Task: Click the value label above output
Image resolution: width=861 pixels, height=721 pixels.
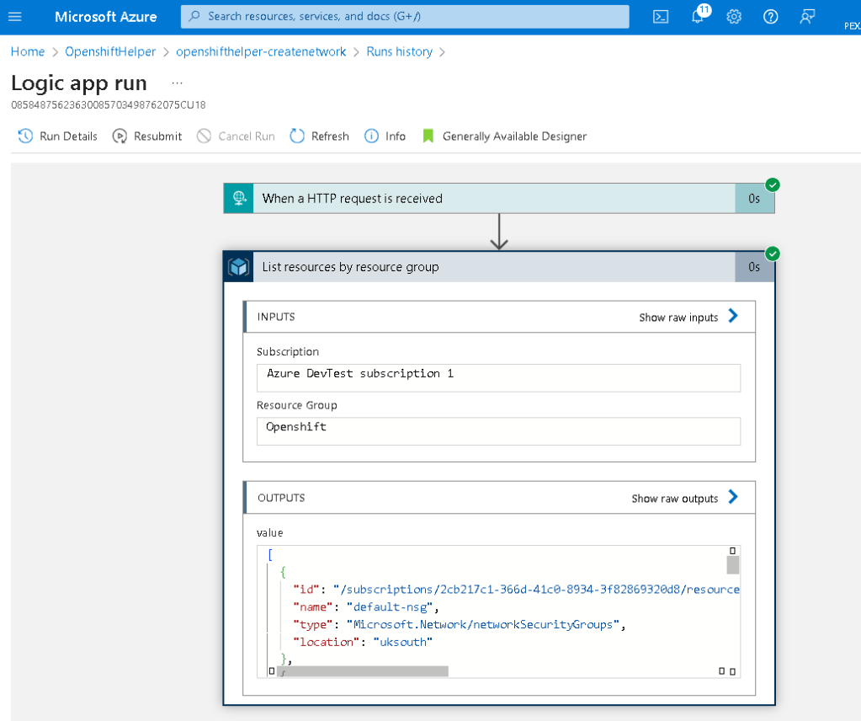Action: click(269, 533)
